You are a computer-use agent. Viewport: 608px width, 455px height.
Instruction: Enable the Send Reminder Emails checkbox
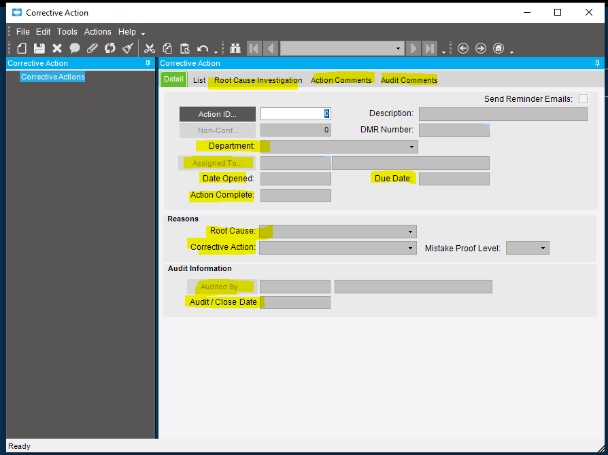584,98
